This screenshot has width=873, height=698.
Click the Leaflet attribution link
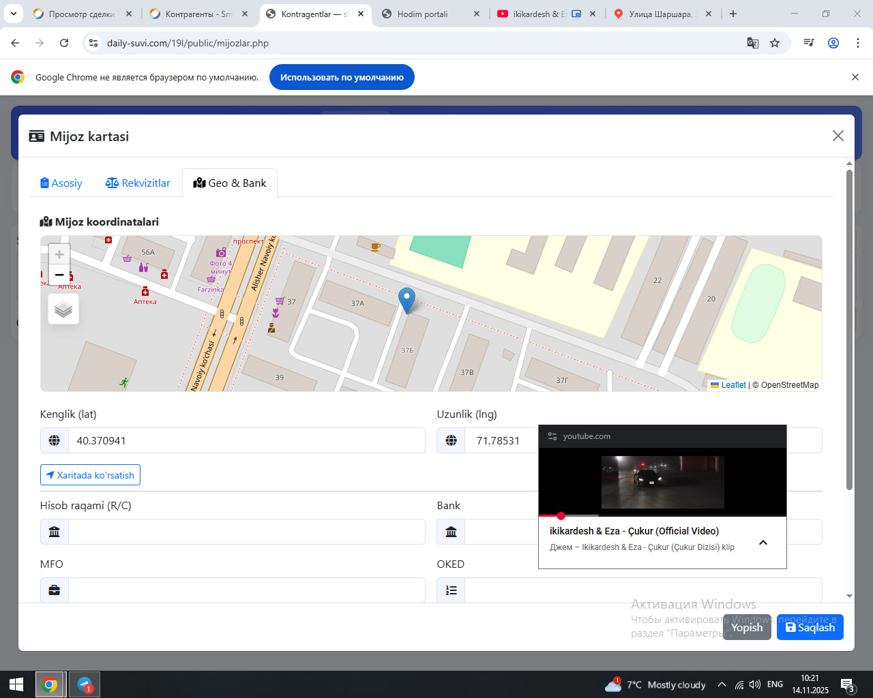733,385
